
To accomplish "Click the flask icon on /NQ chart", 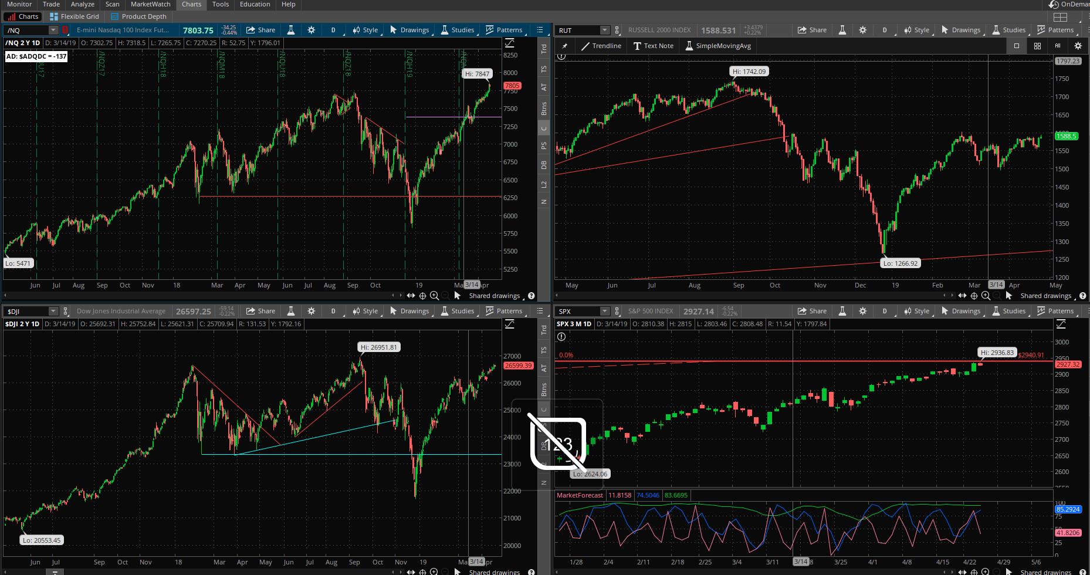I will coord(290,30).
